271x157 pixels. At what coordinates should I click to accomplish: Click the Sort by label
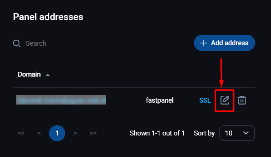tap(204, 133)
